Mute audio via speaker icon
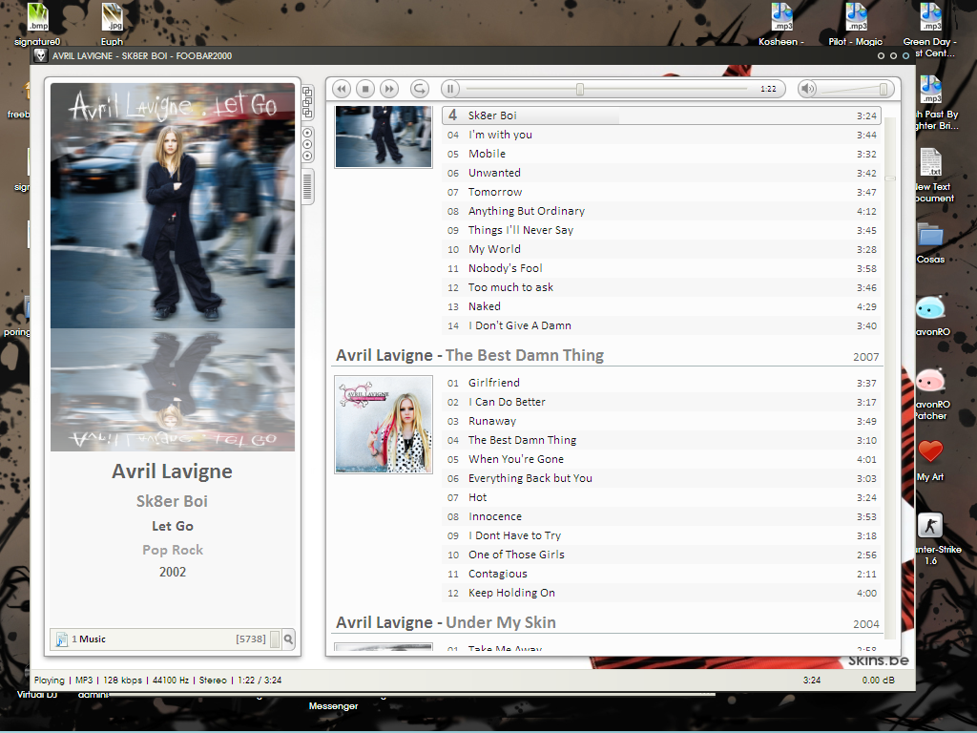This screenshot has height=733, width=977. coord(808,89)
